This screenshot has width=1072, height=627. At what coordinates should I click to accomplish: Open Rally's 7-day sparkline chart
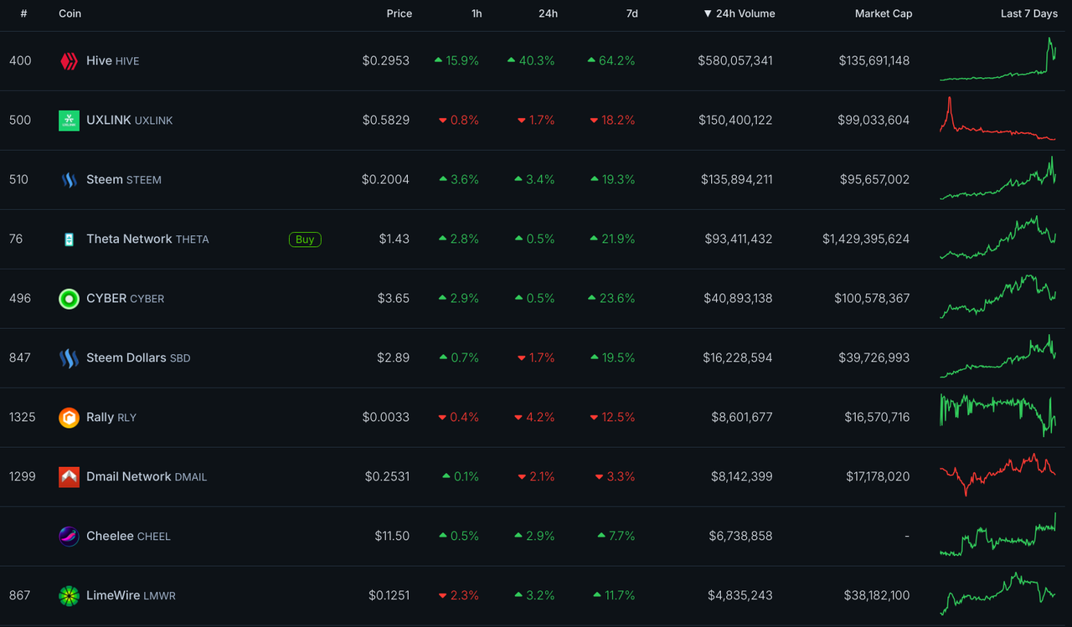click(x=998, y=415)
